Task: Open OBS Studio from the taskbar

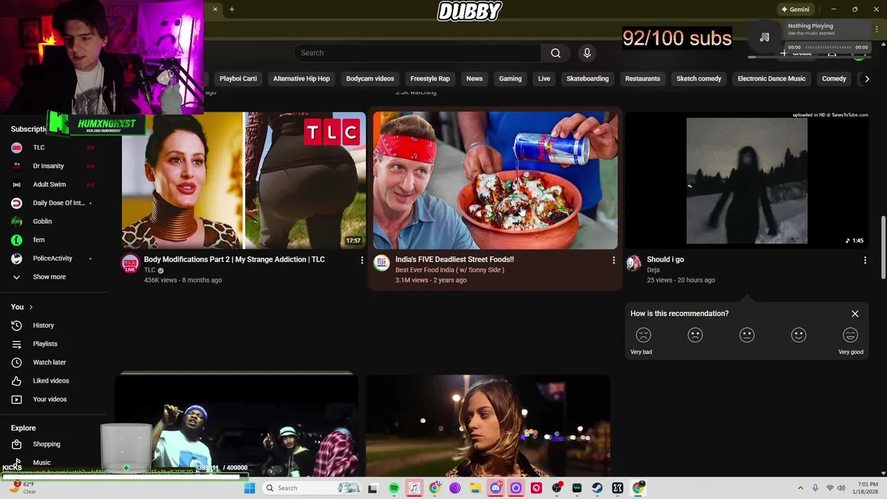Action: 556,488
